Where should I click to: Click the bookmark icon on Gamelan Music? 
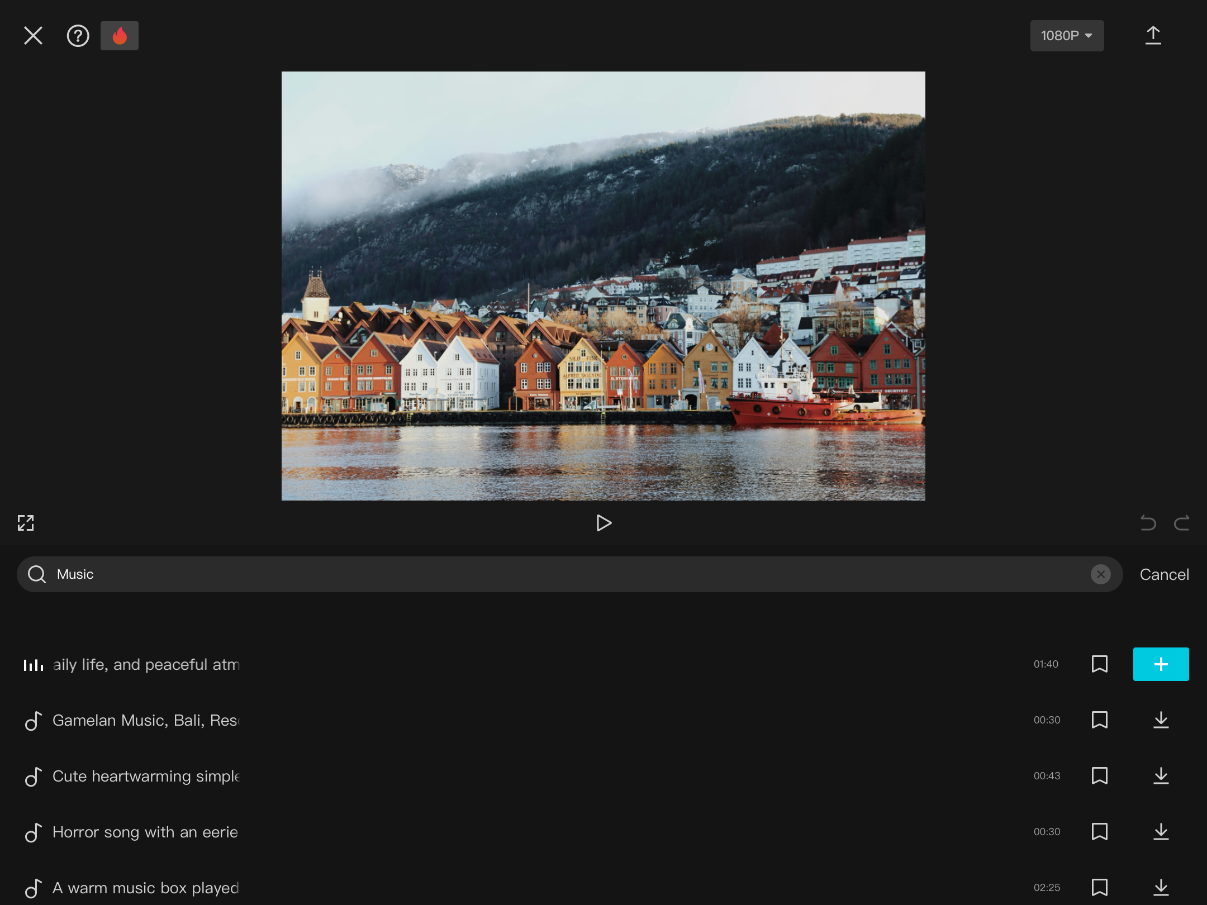coord(1100,720)
